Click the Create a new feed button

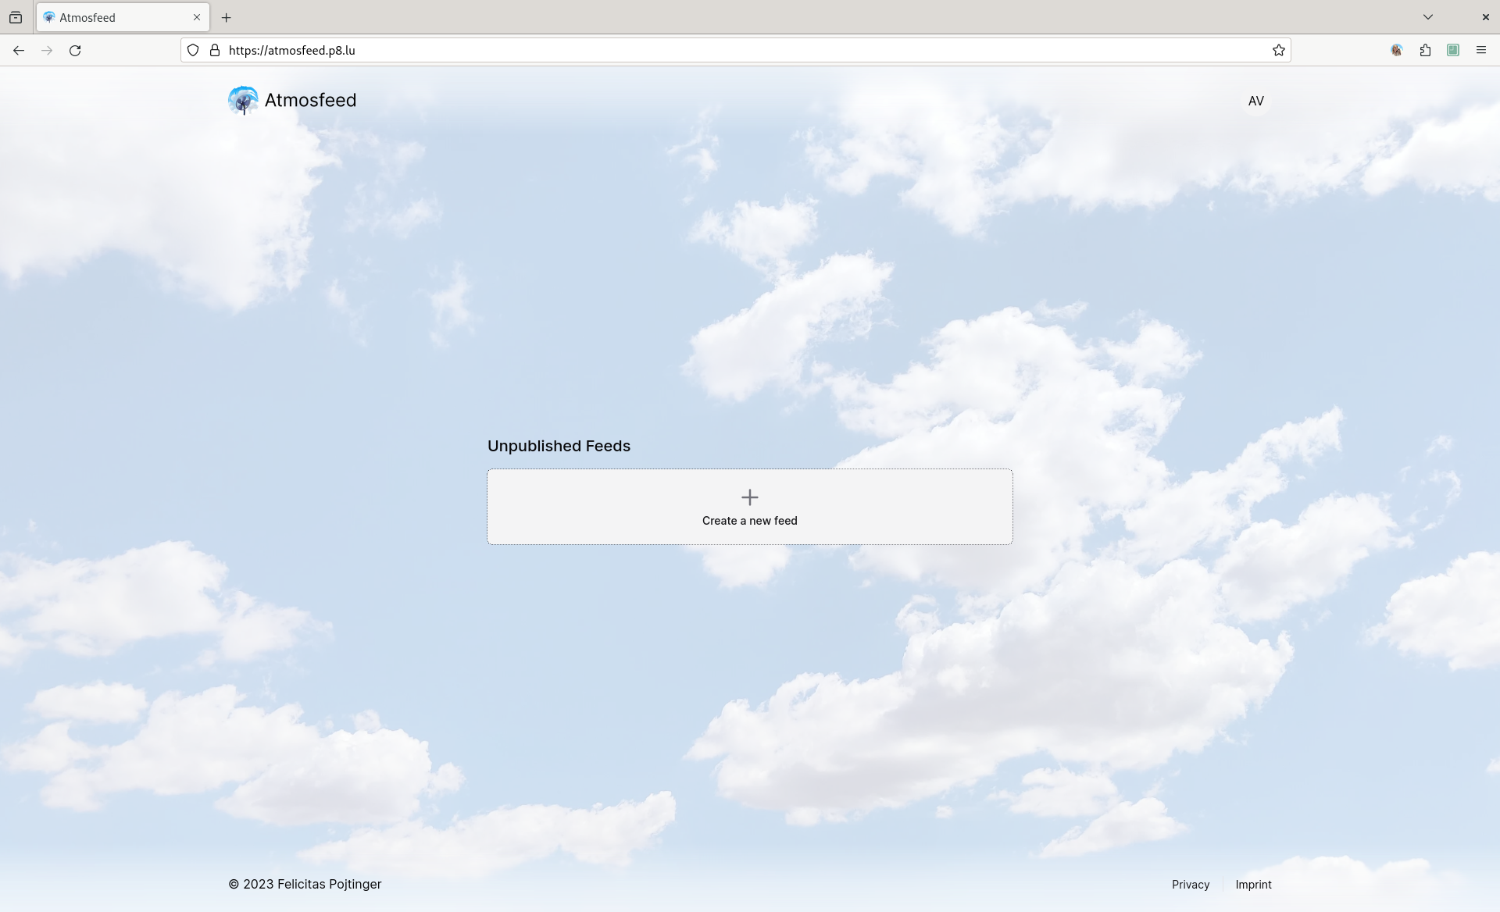coord(749,507)
